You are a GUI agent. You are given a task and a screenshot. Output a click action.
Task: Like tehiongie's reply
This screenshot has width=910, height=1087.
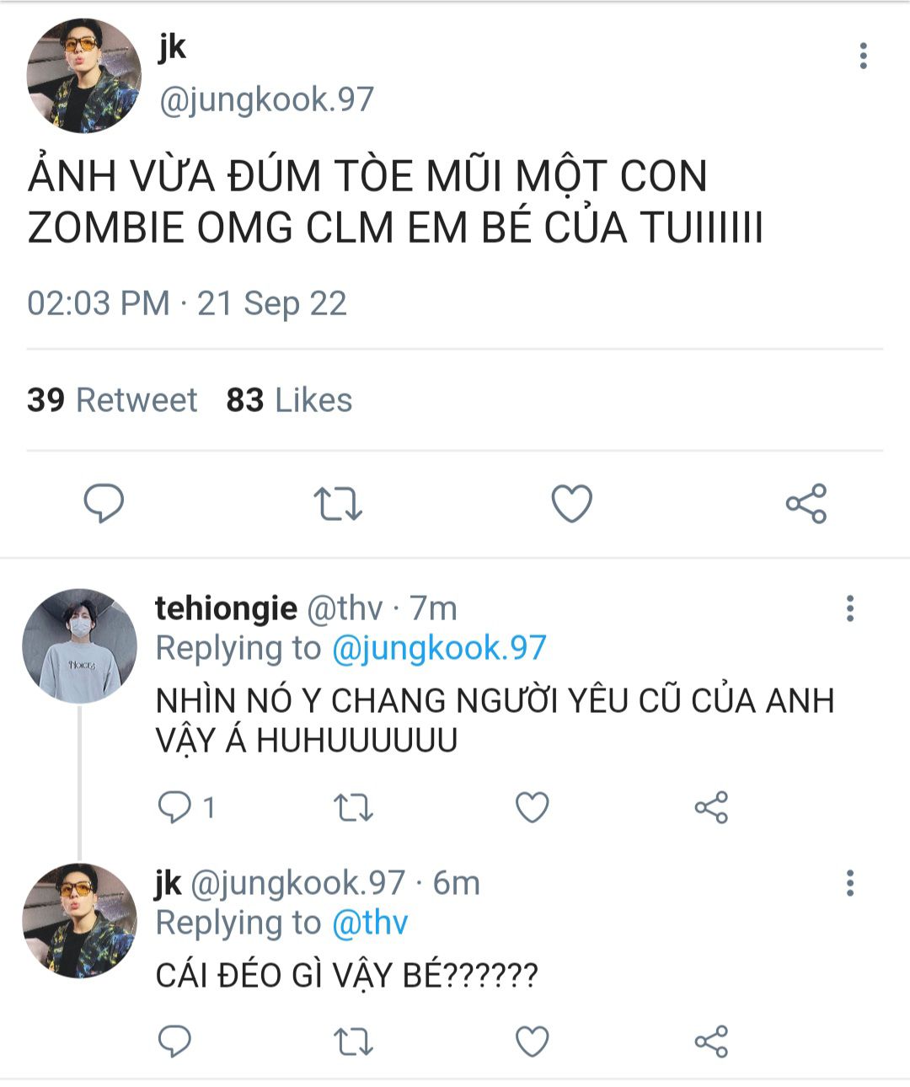[533, 807]
